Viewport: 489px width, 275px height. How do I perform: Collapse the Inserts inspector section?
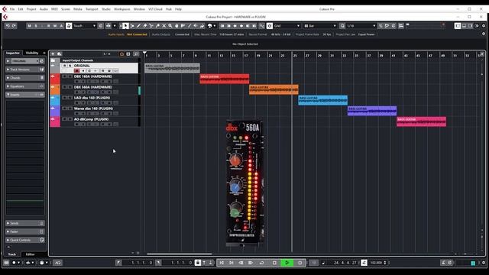click(25, 95)
